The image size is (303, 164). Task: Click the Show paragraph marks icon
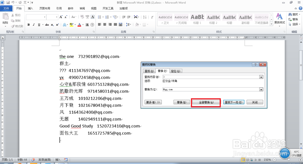(152, 17)
